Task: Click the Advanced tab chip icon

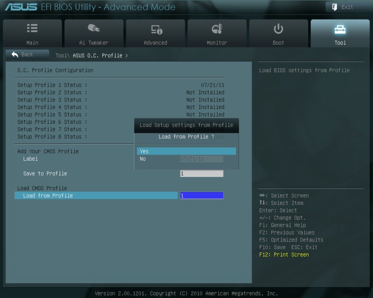Action: [156, 29]
